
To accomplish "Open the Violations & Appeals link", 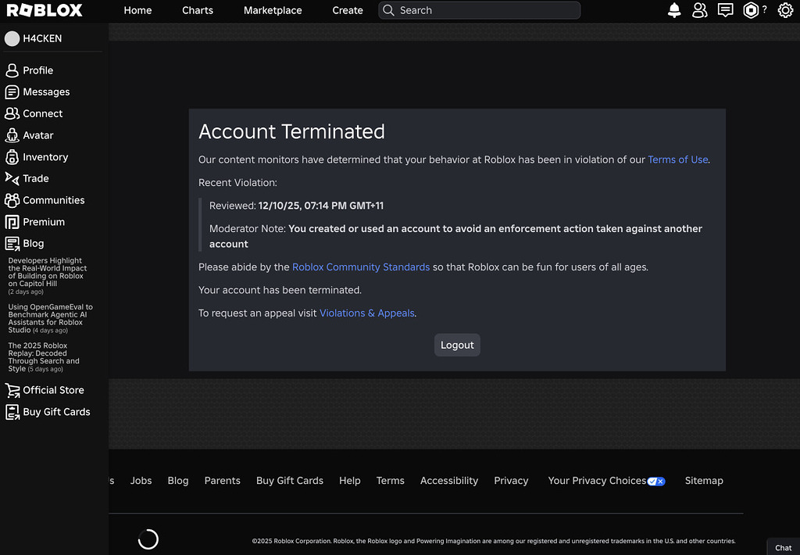I will [367, 313].
